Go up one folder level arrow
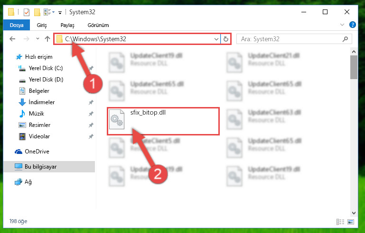 47,39
